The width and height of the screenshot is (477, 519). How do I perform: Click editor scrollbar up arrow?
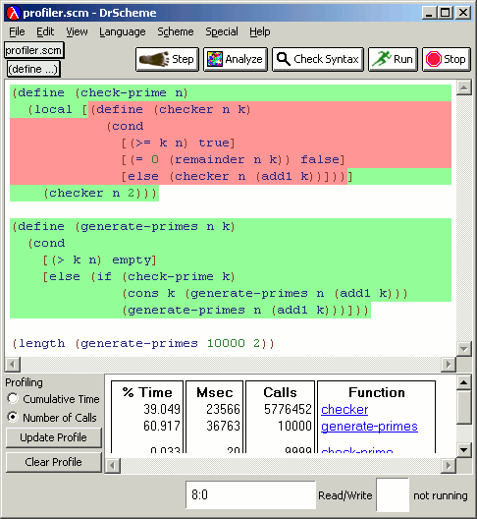coord(464,87)
